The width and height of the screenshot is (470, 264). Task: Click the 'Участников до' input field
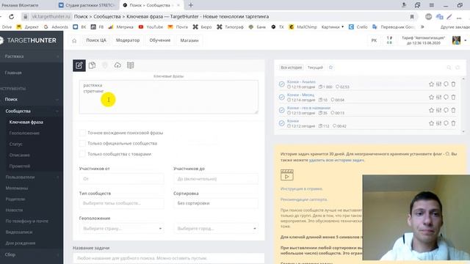pos(215,179)
